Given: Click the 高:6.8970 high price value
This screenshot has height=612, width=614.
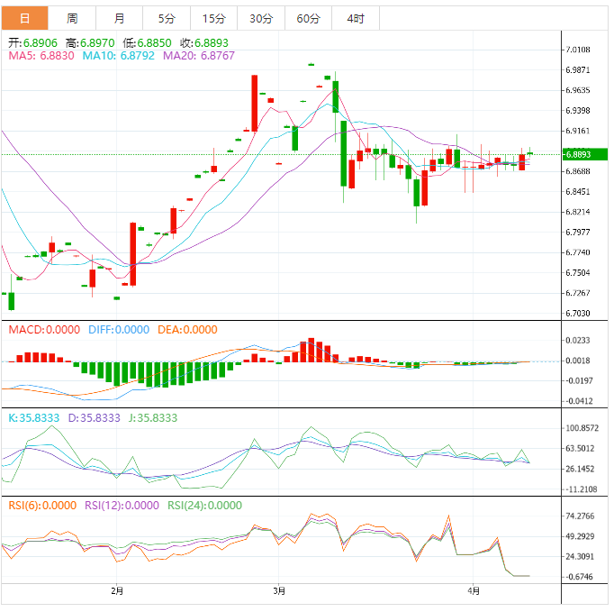Looking at the screenshot, I should tap(90, 42).
